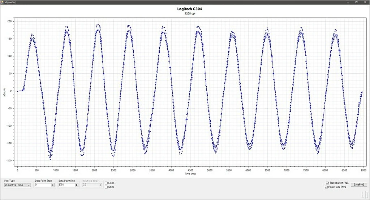
Task: Click the 'Logitech G304' chart title
Action: [x=189, y=9]
